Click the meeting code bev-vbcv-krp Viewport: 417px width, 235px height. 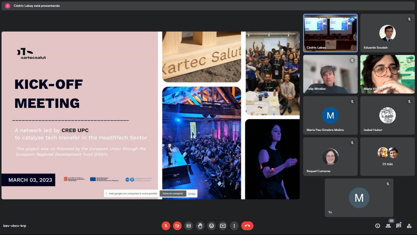point(15,226)
